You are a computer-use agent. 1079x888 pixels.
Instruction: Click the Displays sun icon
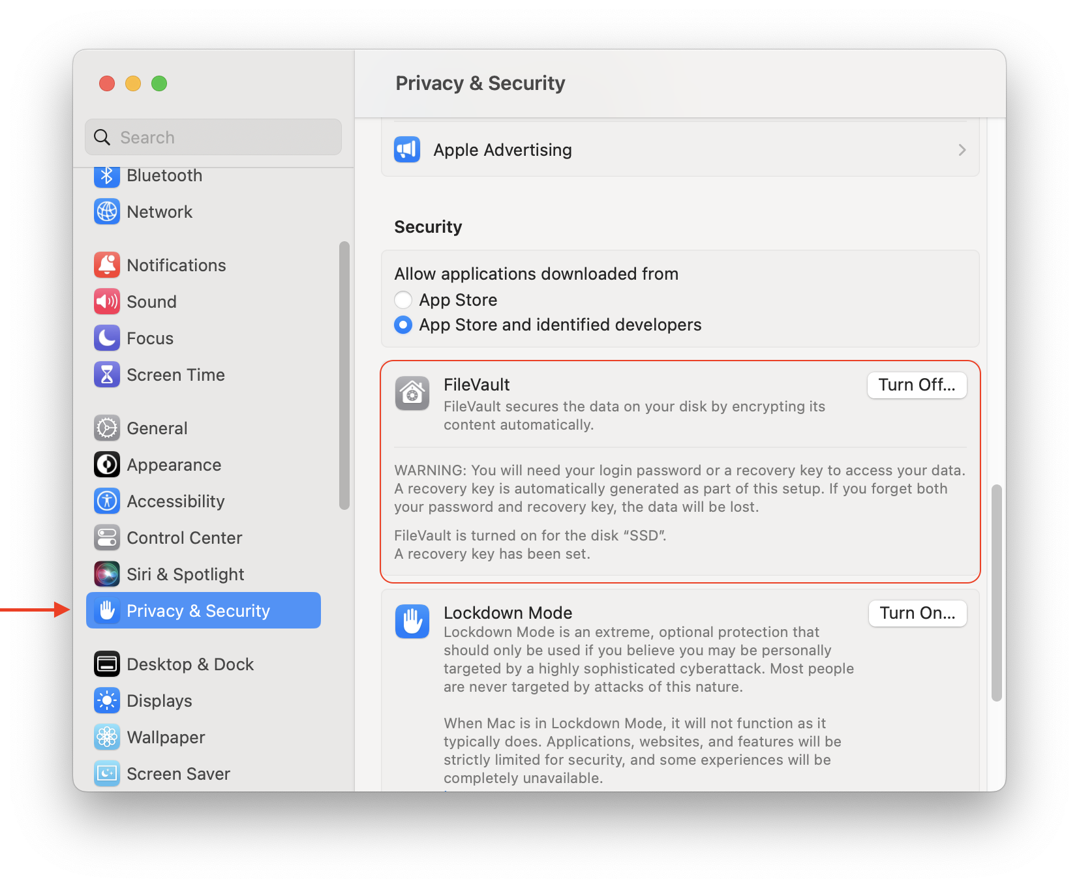107,701
